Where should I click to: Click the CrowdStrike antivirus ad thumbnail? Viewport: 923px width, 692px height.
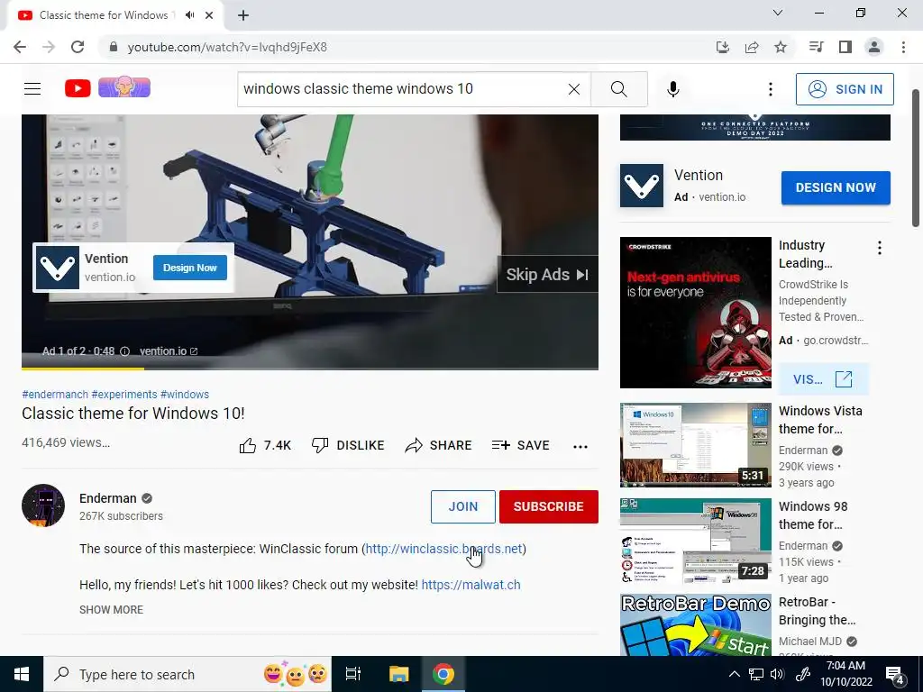tap(695, 313)
